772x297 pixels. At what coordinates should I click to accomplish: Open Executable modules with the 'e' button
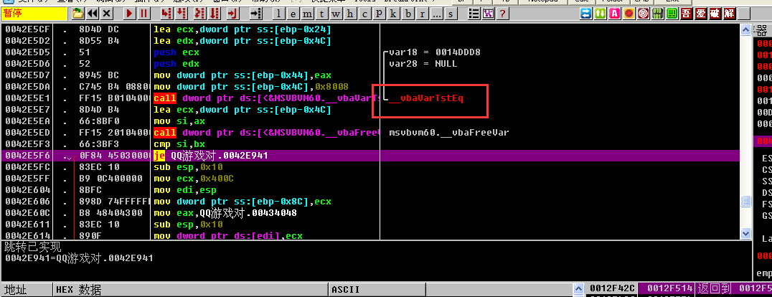[x=293, y=14]
